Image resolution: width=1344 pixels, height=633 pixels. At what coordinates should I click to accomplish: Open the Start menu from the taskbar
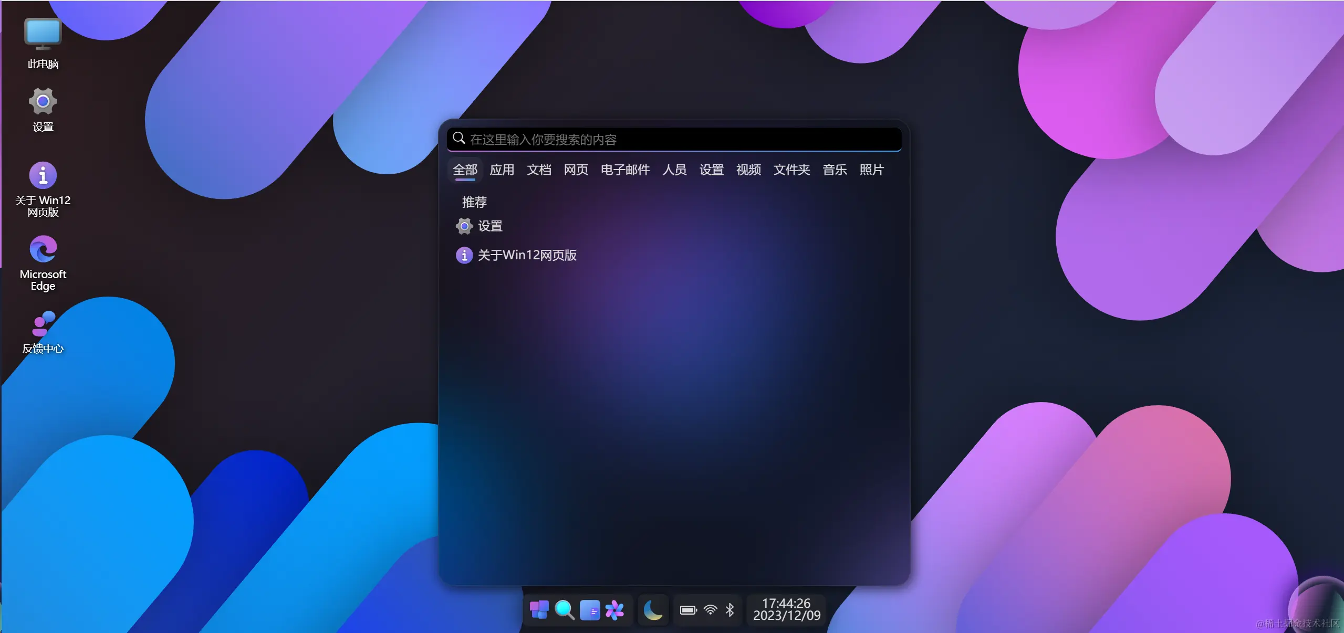pos(539,610)
